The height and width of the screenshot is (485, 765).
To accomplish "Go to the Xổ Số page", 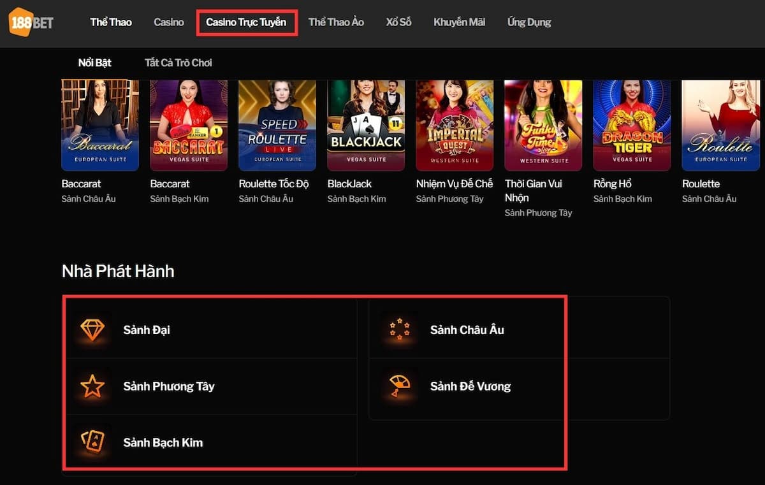I will coord(398,22).
